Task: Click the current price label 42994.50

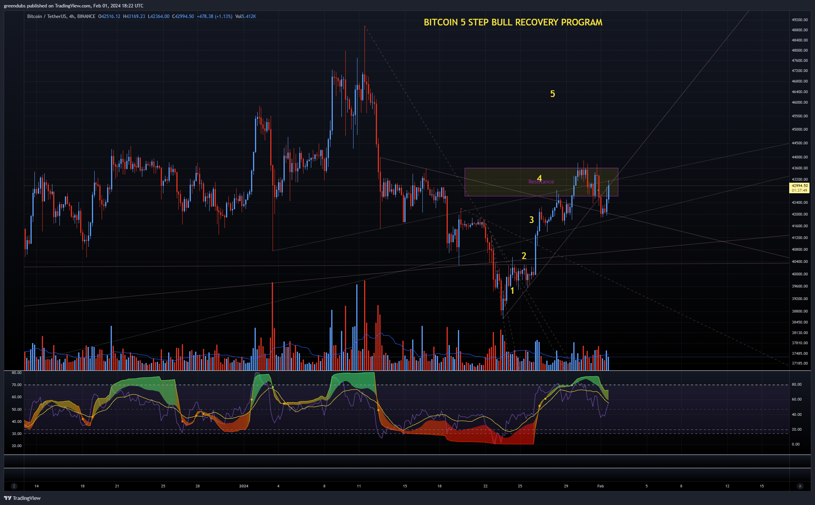Action: [800, 185]
